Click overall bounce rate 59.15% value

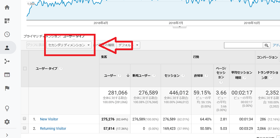[202, 93]
